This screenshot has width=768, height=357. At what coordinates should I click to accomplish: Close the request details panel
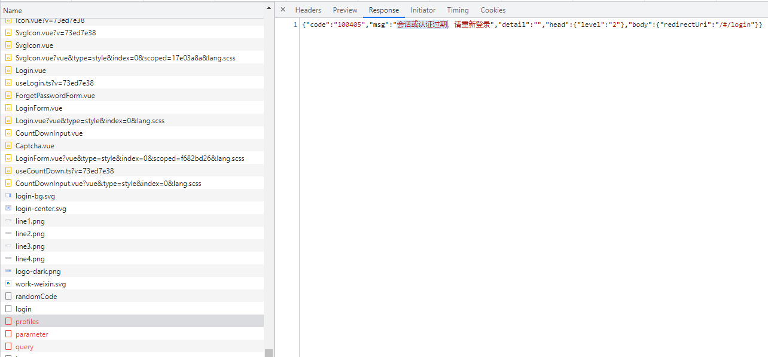pyautogui.click(x=283, y=10)
